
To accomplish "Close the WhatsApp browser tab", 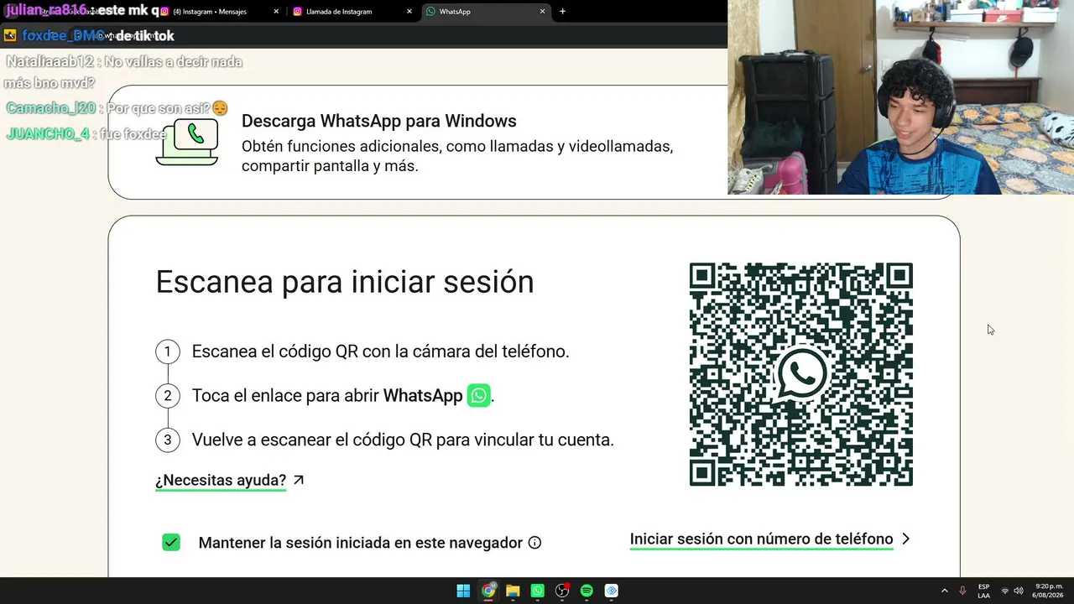I will point(542,12).
